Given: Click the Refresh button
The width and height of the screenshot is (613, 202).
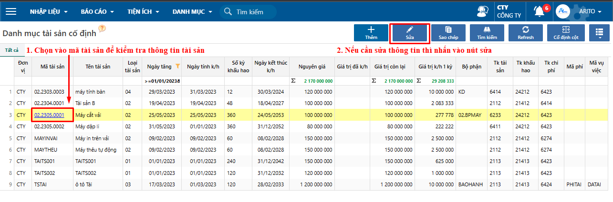Looking at the screenshot, I should click(x=525, y=32).
